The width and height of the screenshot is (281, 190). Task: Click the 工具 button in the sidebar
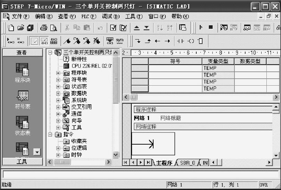pos(23,162)
